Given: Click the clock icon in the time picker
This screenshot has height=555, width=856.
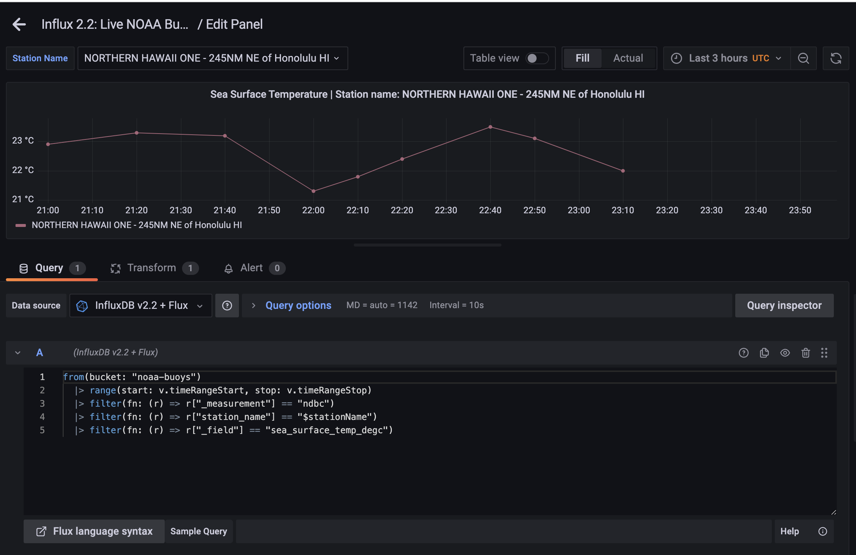Looking at the screenshot, I should [x=676, y=58].
